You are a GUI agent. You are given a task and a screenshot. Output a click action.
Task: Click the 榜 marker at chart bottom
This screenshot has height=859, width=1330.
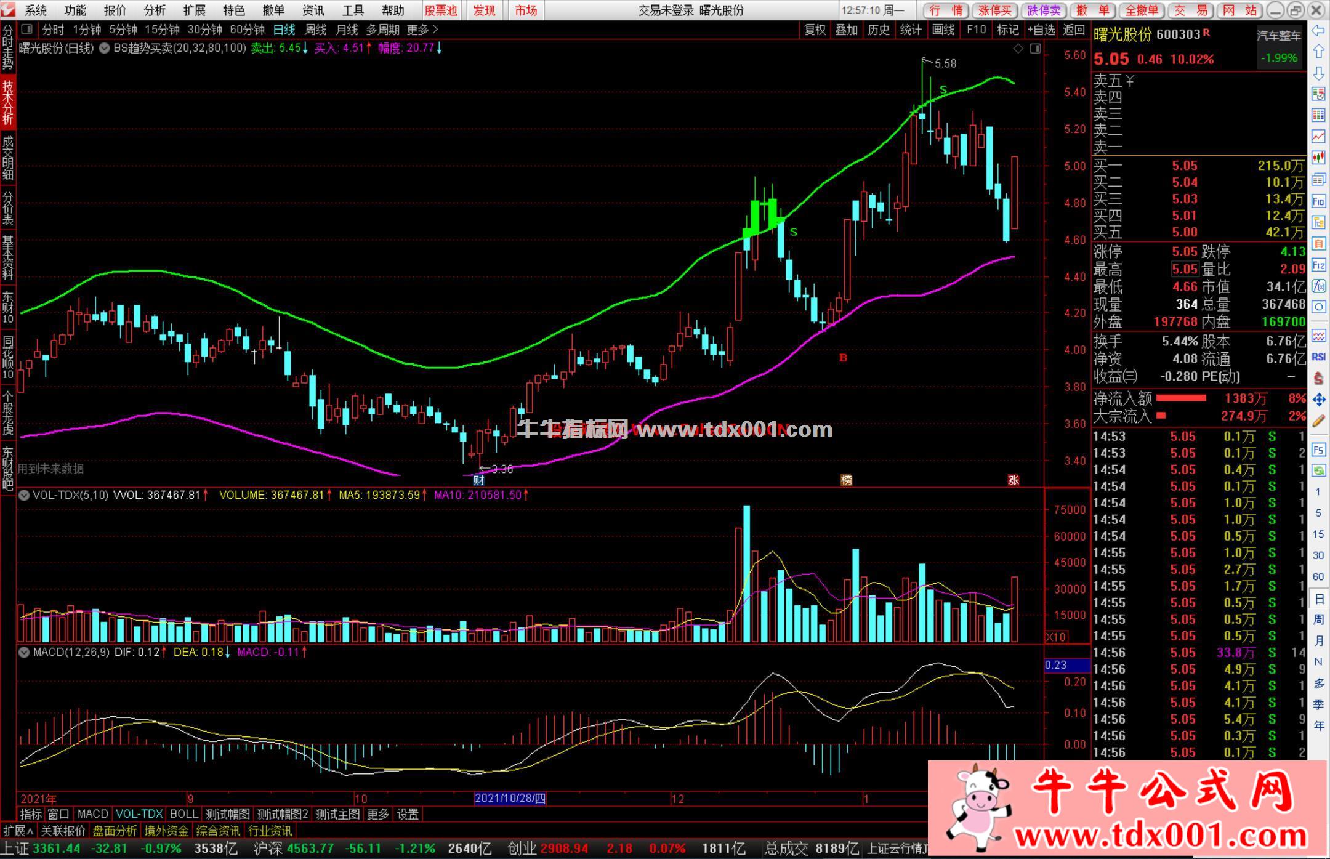coord(847,480)
